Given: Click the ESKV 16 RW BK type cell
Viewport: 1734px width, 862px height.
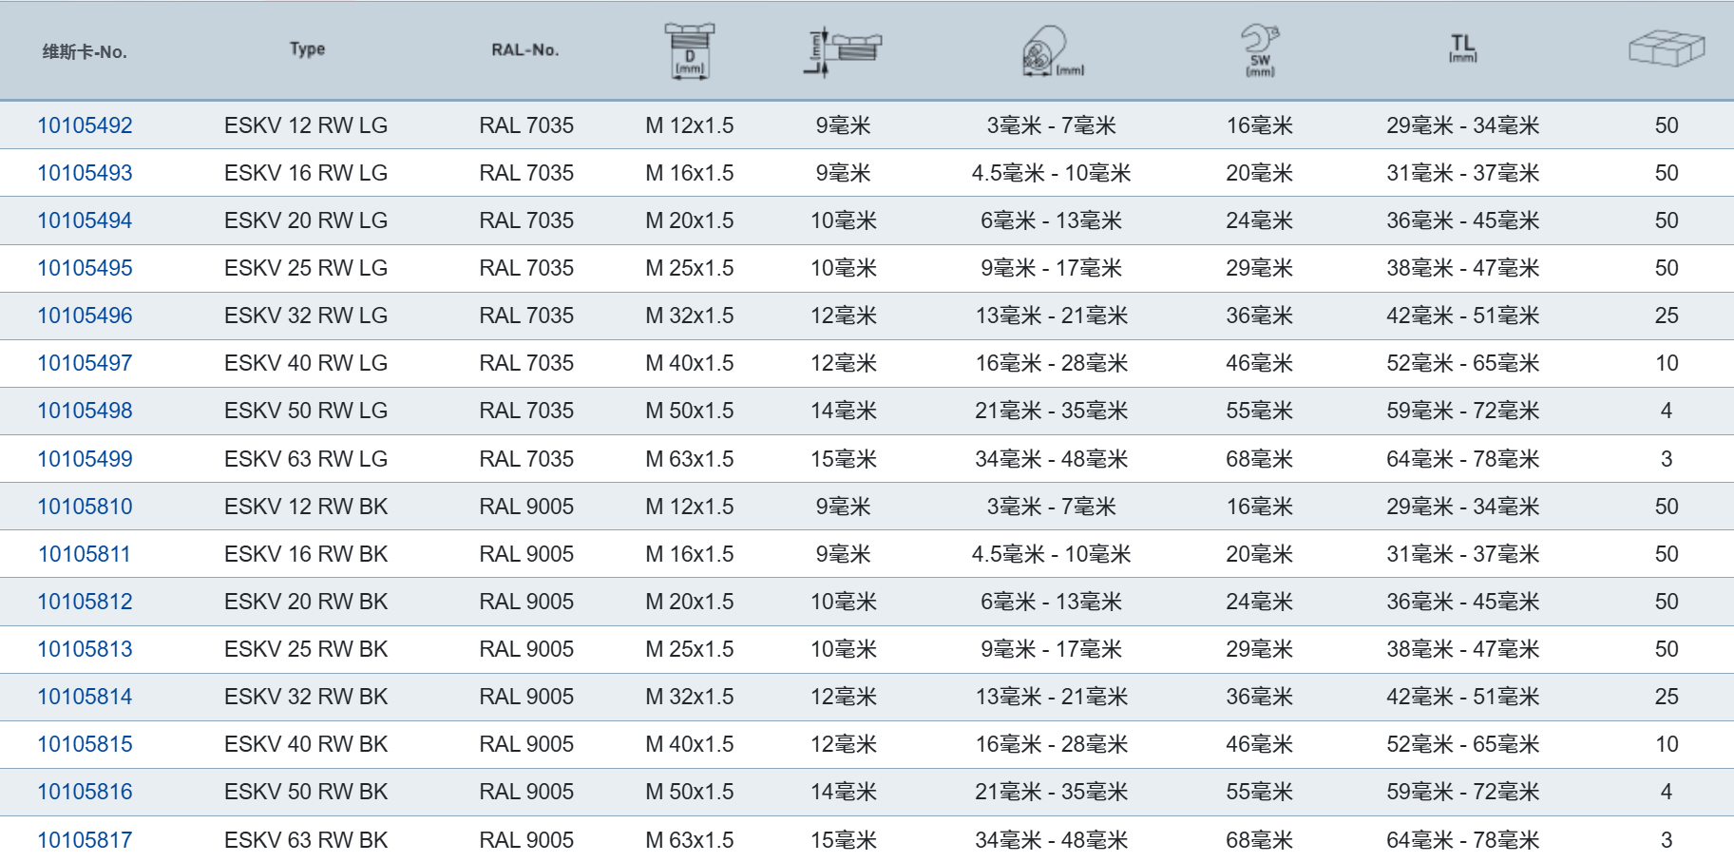Looking at the screenshot, I should tap(306, 554).
